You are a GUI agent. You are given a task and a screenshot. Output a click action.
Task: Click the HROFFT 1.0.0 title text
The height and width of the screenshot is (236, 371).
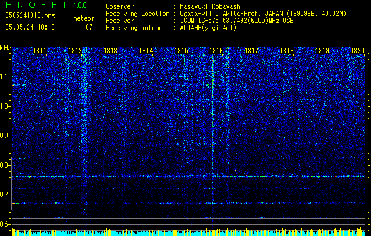pos(46,5)
